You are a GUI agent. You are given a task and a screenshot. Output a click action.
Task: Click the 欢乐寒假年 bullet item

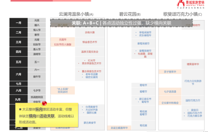pos(145,36)
